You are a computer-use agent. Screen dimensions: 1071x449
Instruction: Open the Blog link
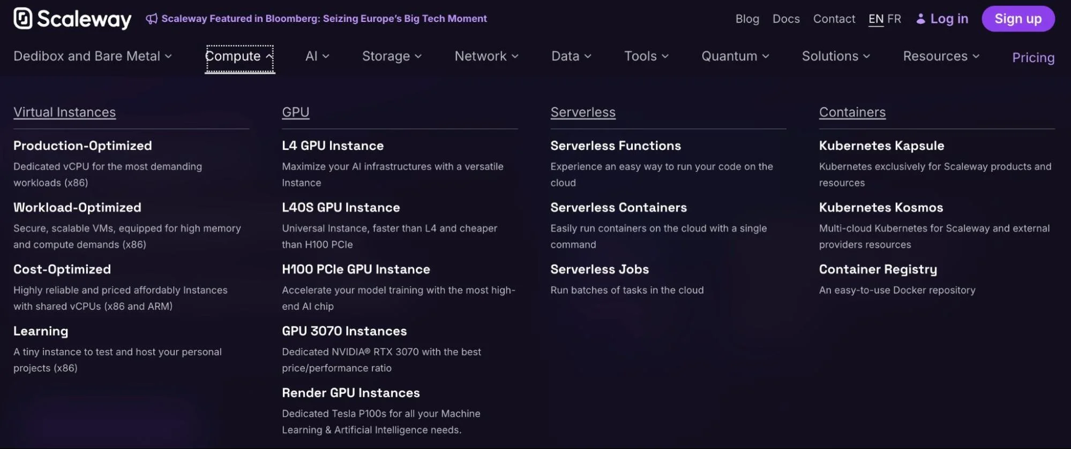[x=747, y=19]
